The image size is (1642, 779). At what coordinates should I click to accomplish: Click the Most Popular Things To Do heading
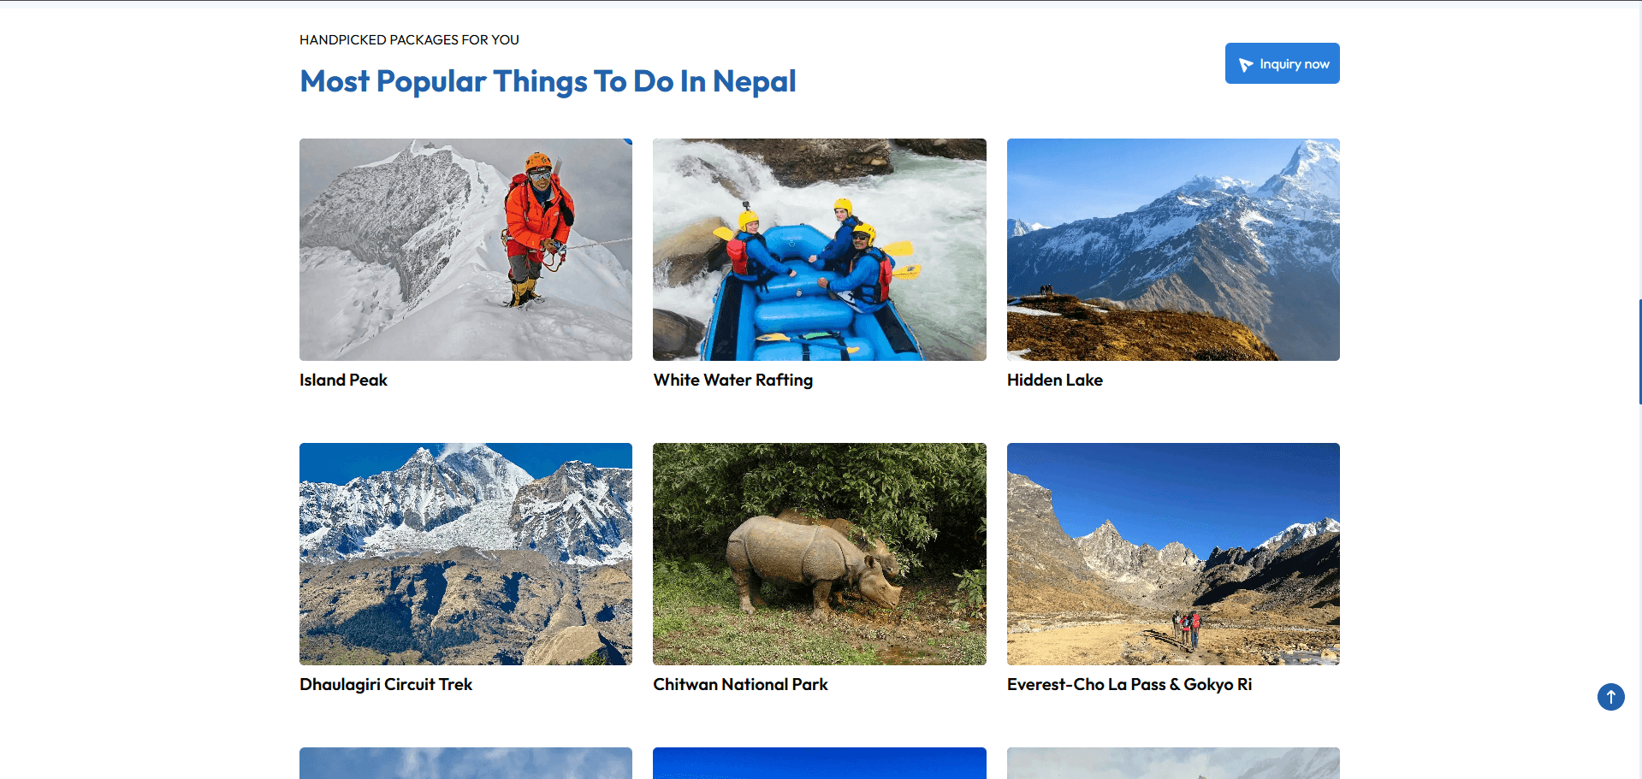click(548, 82)
